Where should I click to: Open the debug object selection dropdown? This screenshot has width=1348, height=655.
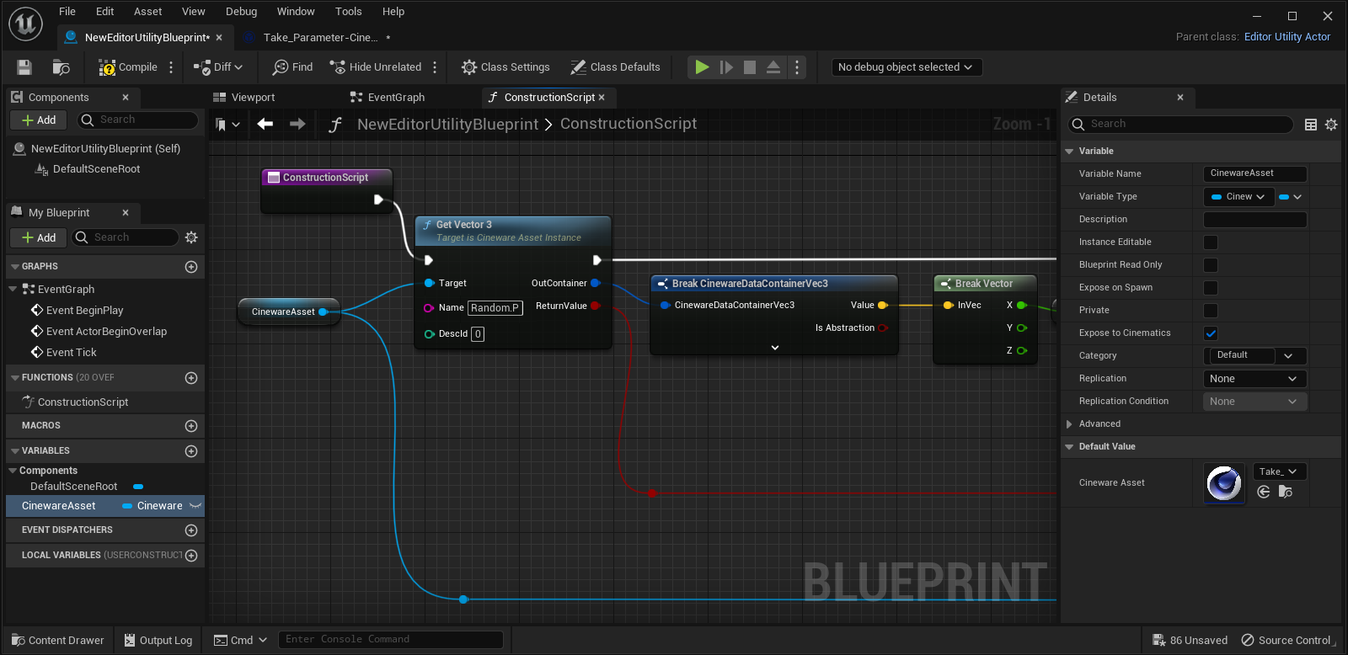(905, 67)
